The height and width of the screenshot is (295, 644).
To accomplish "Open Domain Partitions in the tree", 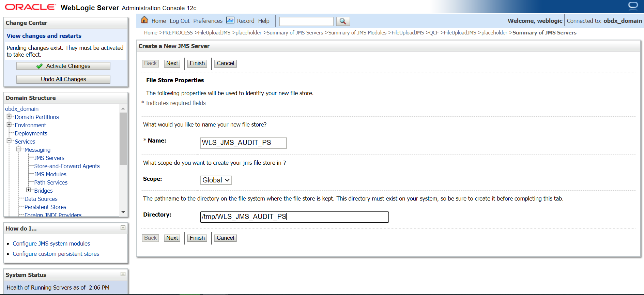I will pyautogui.click(x=37, y=117).
